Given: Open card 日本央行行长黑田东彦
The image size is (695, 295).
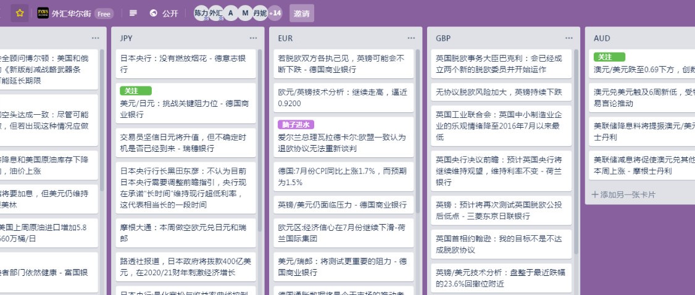Looking at the screenshot, I should 186,188.
